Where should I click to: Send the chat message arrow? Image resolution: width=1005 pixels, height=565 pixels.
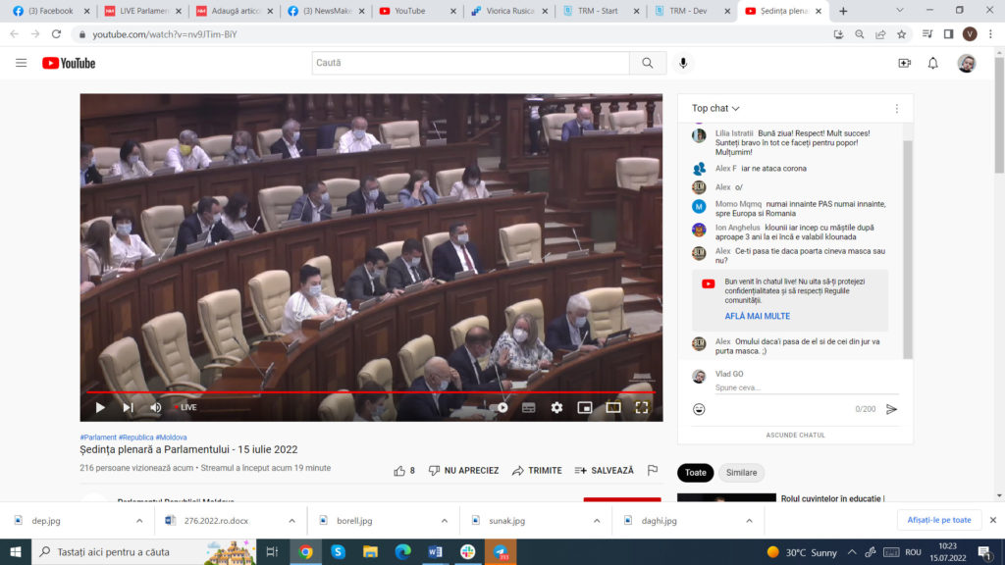coord(891,409)
